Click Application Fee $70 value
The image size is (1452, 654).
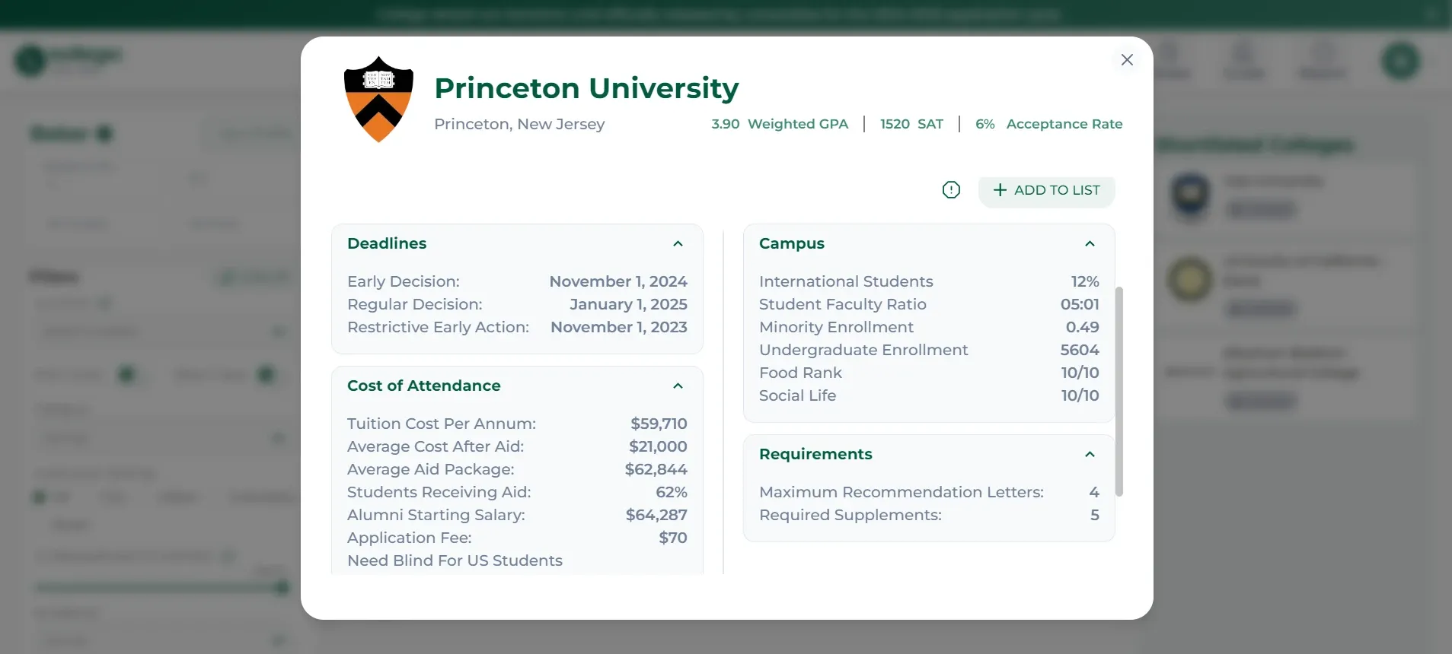tap(673, 538)
